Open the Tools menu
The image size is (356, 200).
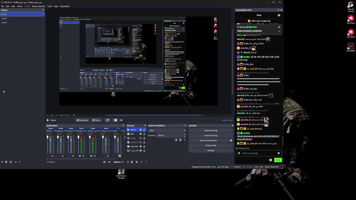[50, 6]
